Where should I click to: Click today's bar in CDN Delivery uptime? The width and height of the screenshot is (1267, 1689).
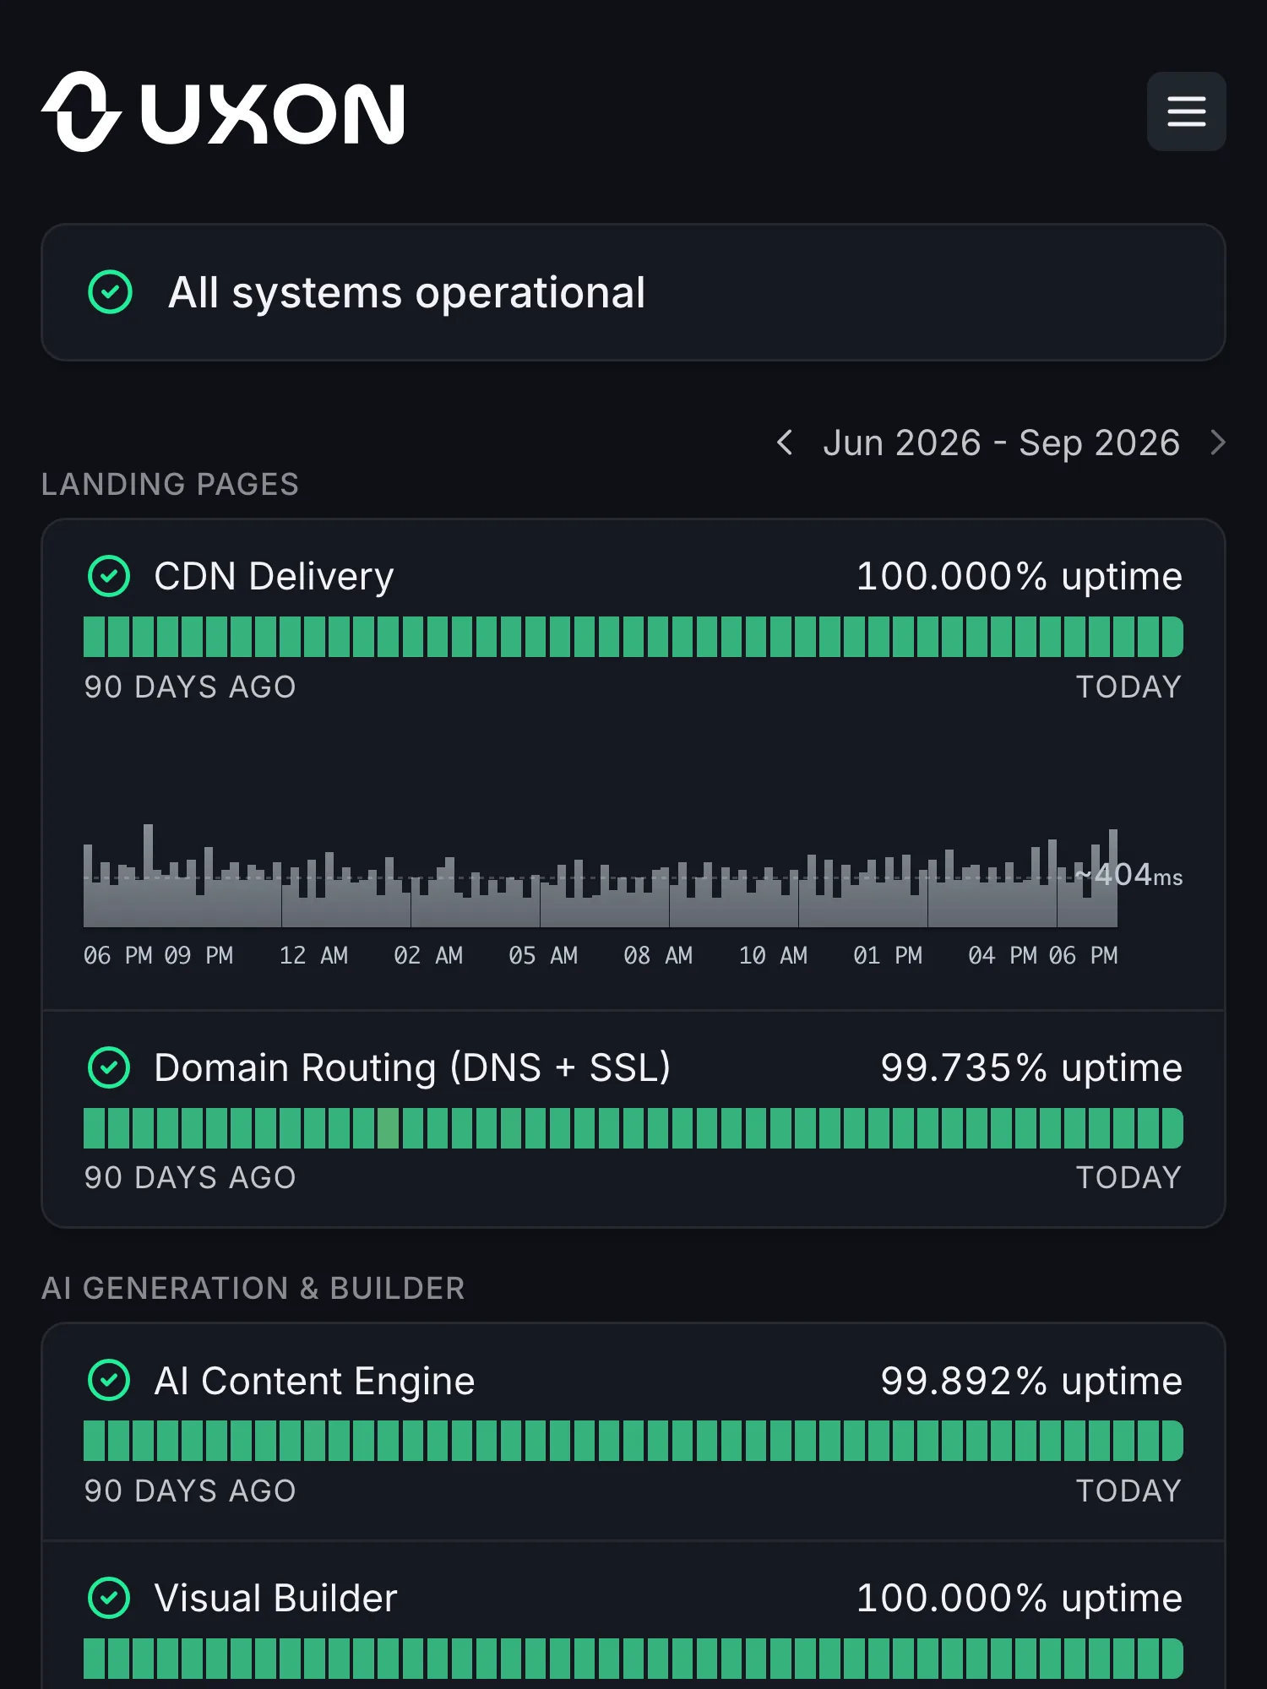[1172, 637]
